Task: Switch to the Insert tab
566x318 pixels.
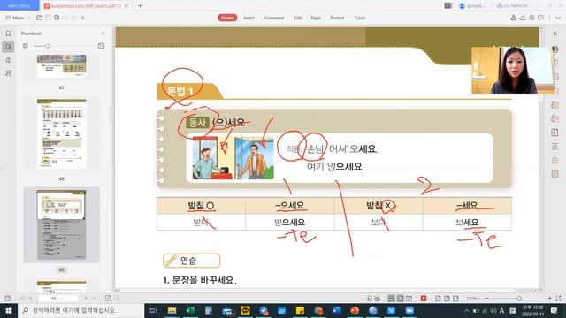Action: [249, 18]
